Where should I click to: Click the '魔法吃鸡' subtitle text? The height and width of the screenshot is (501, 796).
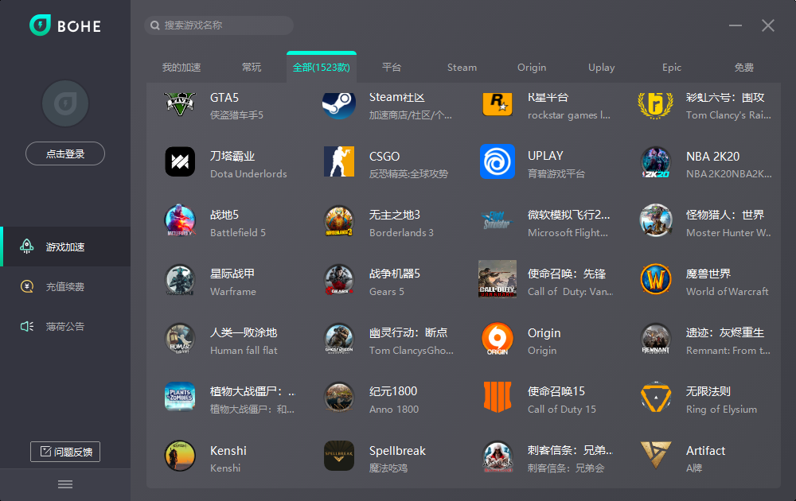[388, 468]
